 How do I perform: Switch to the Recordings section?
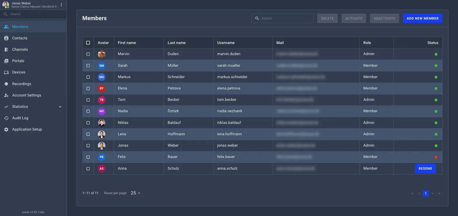point(33,84)
